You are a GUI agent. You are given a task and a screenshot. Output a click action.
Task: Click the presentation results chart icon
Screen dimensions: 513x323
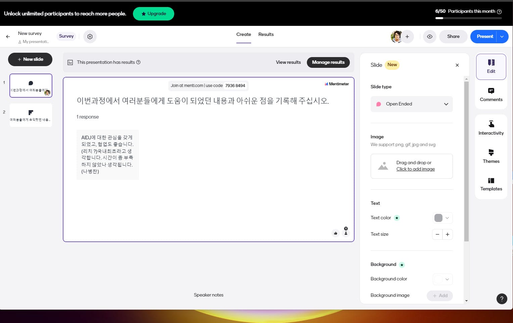point(70,62)
